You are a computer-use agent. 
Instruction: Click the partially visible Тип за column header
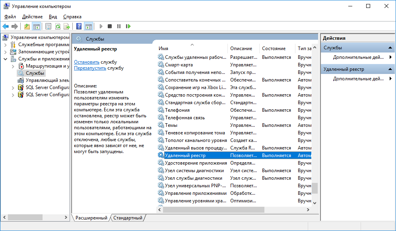(303, 48)
